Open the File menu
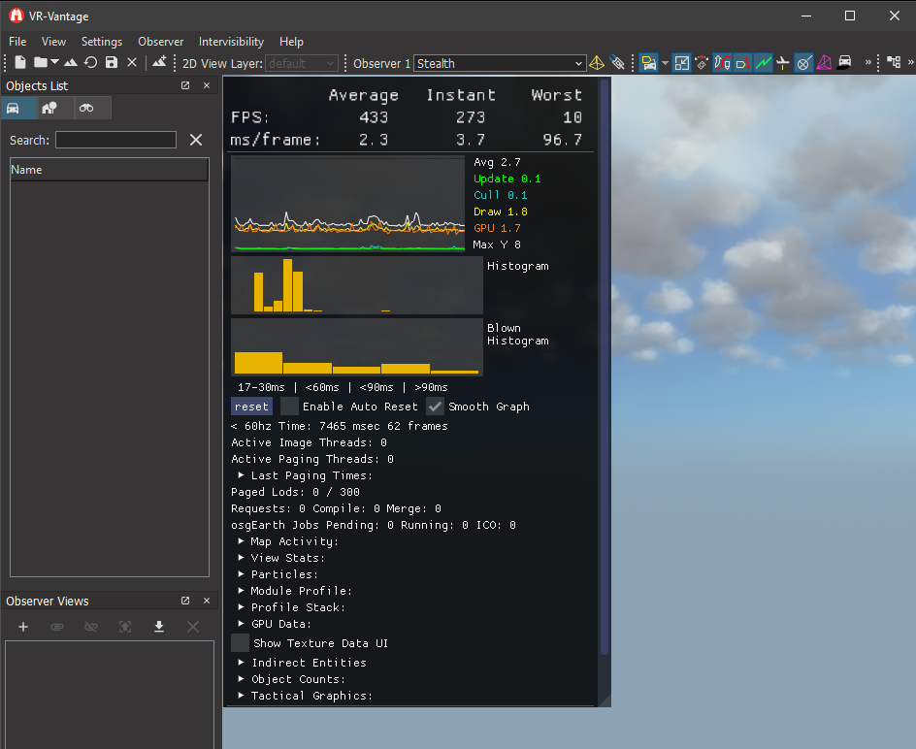 click(17, 42)
